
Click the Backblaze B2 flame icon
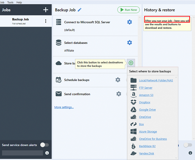point(133,146)
